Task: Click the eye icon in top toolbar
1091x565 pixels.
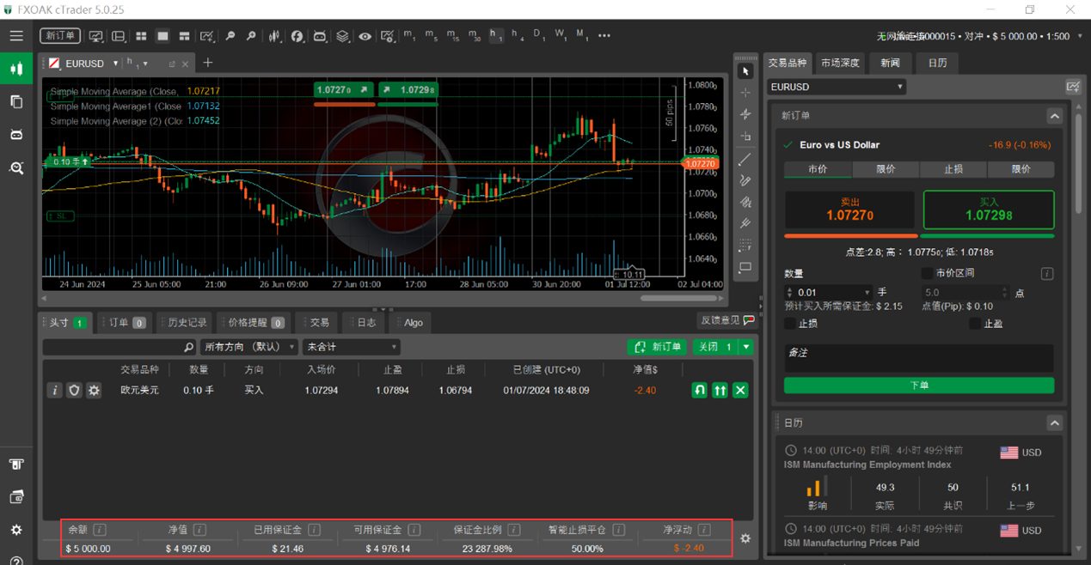Action: point(365,36)
